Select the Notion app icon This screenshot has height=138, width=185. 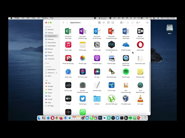97,45
